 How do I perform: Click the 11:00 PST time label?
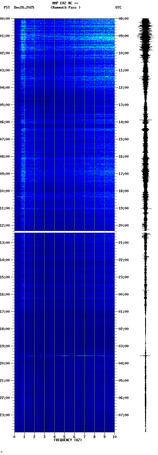[5, 208]
